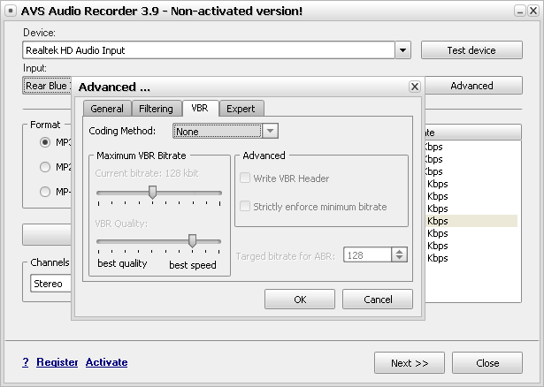Click the Realtek HD Audio Input device field
544x387 pixels.
(x=209, y=50)
